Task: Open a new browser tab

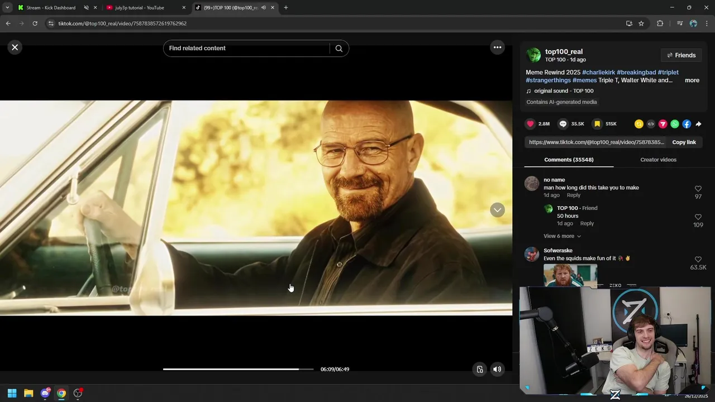Action: pyautogui.click(x=285, y=8)
